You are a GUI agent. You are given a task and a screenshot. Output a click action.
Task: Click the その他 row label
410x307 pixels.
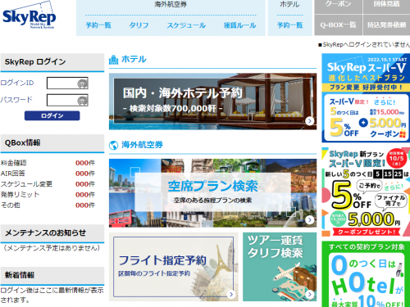click(x=11, y=205)
